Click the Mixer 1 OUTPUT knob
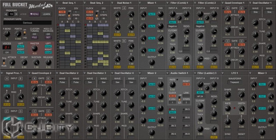This screenshot has height=140, width=276. (152, 62)
